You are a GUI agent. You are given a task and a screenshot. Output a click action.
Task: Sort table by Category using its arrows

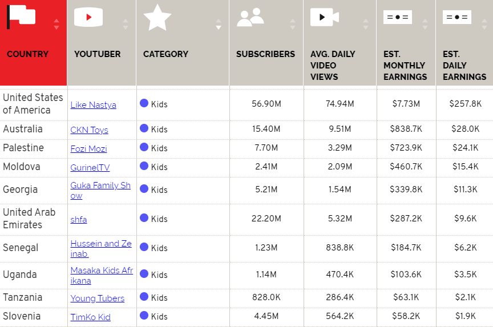point(219,24)
